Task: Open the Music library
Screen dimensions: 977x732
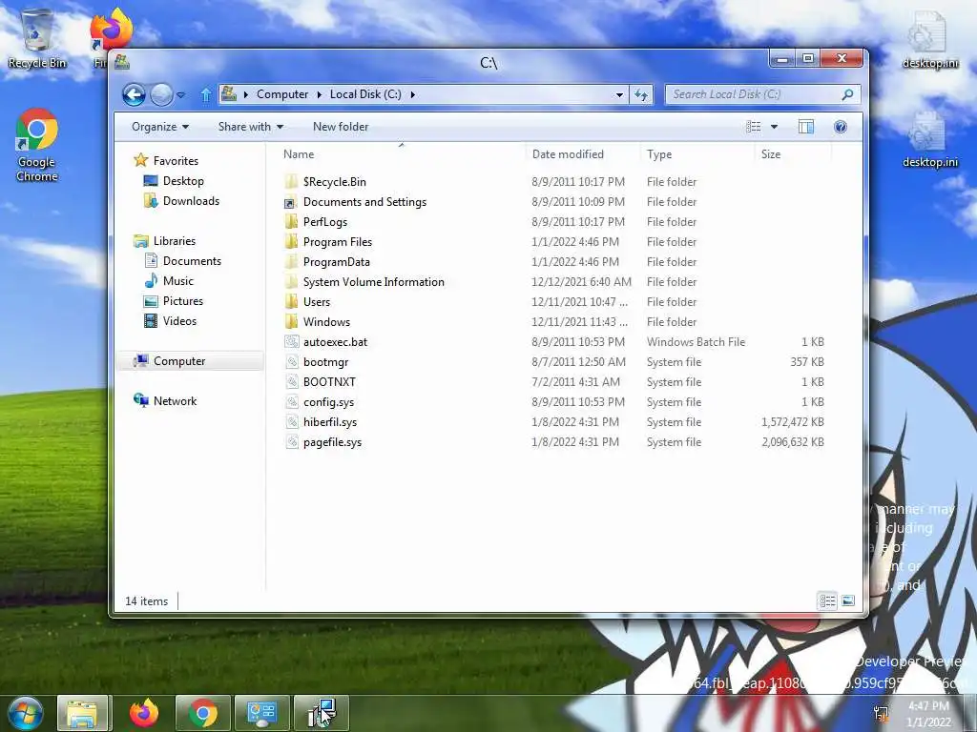Action: click(178, 281)
